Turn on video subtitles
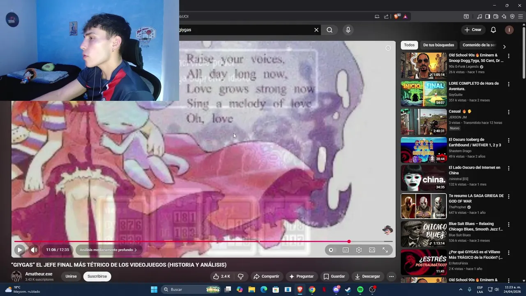The width and height of the screenshot is (526, 296). [346, 250]
